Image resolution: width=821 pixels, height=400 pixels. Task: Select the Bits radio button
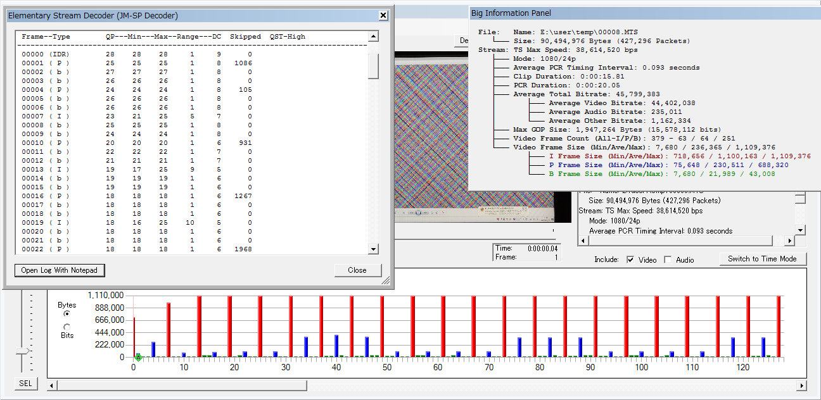tap(67, 327)
